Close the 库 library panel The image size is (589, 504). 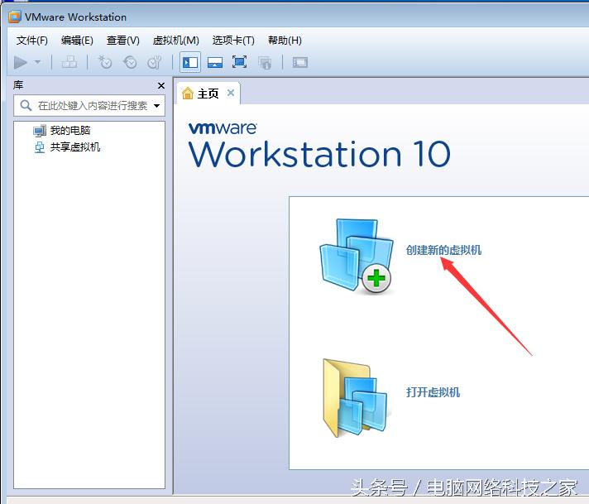point(161,86)
